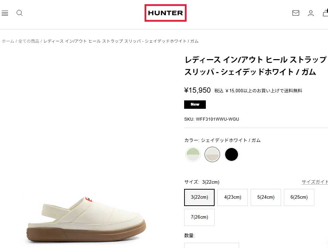Click the New badge label
328x248 pixels.
coord(195,105)
